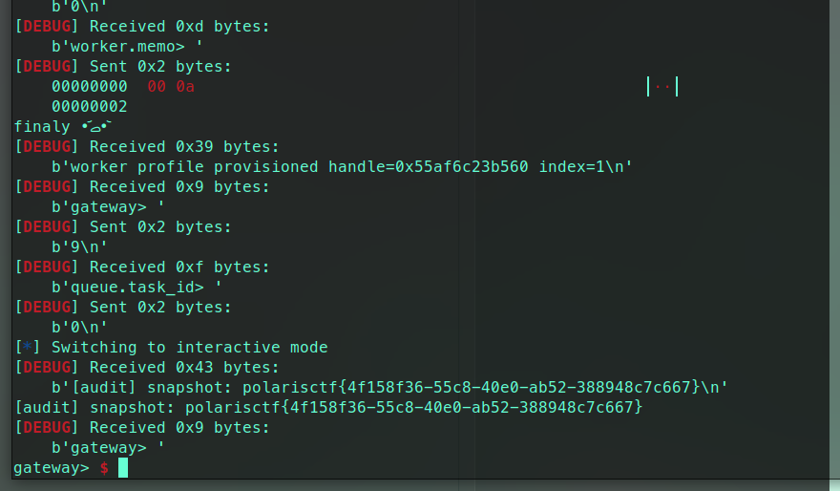Click the b'worker.memo> ' output line
840x491 pixels.
(128, 47)
